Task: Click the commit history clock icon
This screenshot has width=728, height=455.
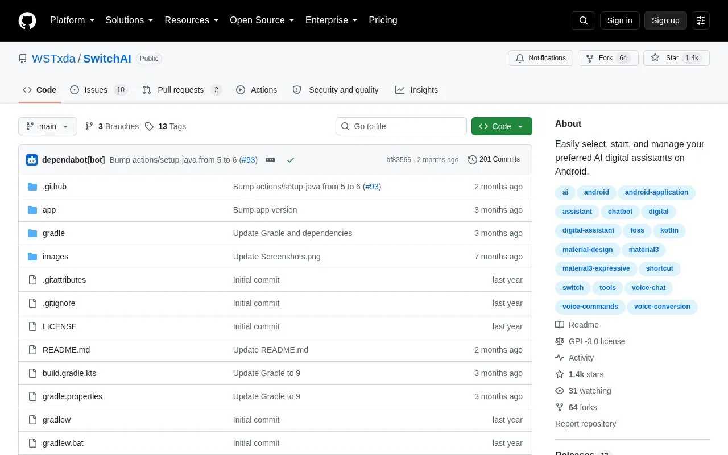Action: tap(473, 160)
